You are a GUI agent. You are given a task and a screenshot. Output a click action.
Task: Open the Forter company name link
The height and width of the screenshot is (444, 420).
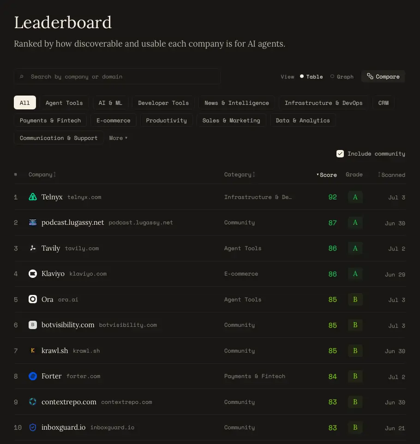(52, 376)
